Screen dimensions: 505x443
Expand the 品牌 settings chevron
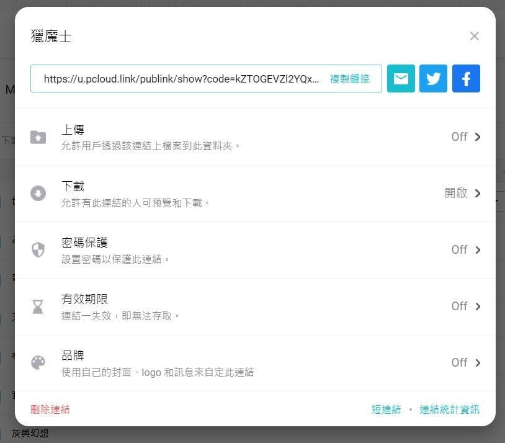478,363
